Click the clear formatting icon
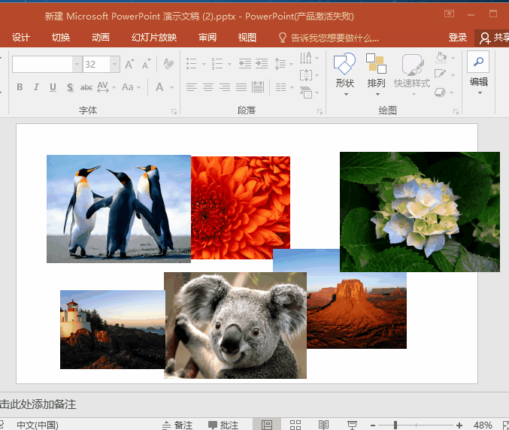509x430 pixels. tap(168, 65)
